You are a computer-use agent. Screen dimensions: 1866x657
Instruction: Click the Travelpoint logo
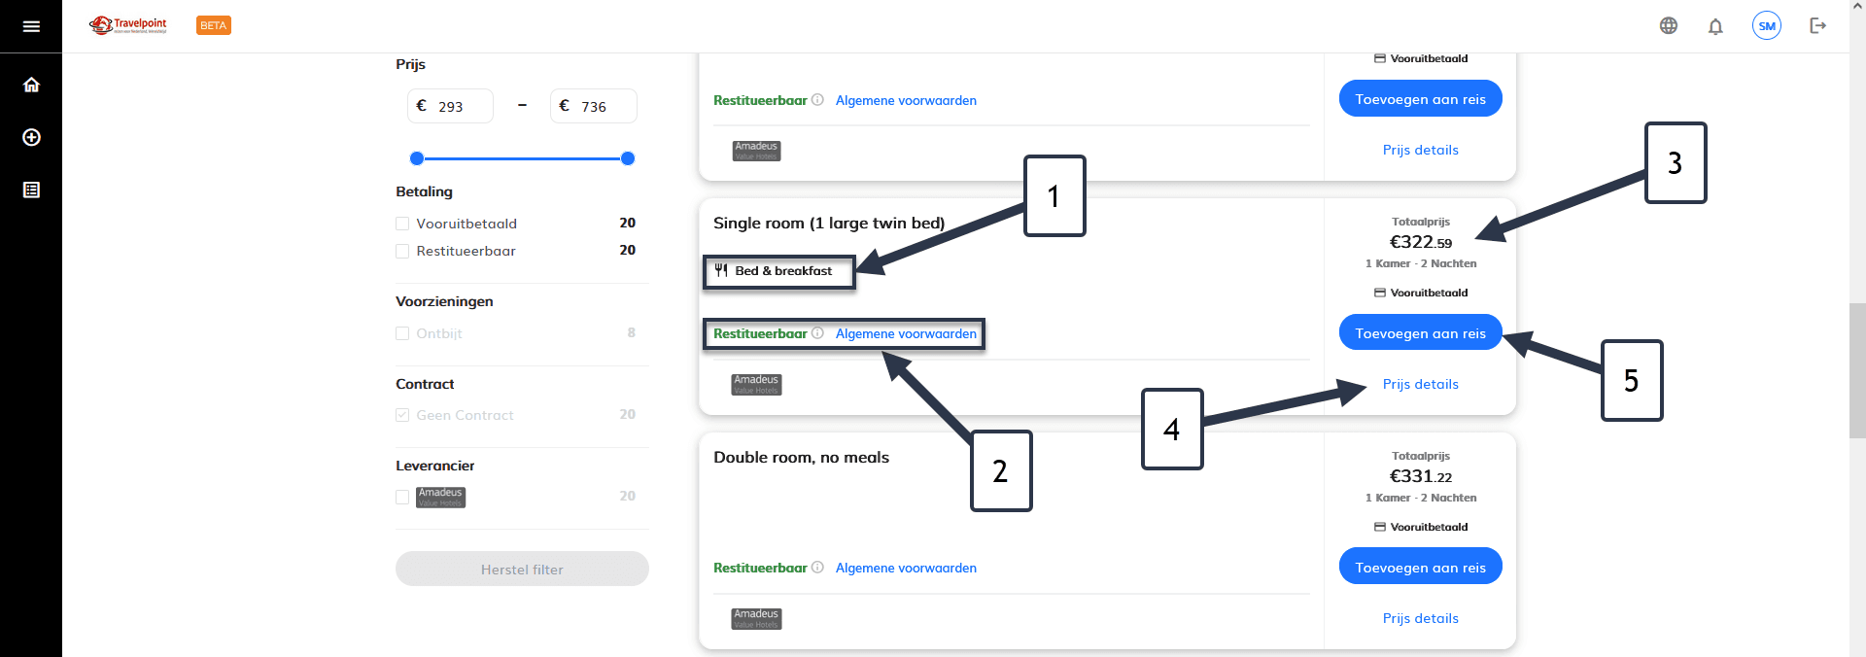(x=128, y=25)
